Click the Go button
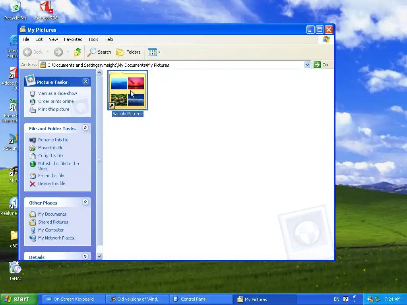The width and height of the screenshot is (407, 305). 321,65
